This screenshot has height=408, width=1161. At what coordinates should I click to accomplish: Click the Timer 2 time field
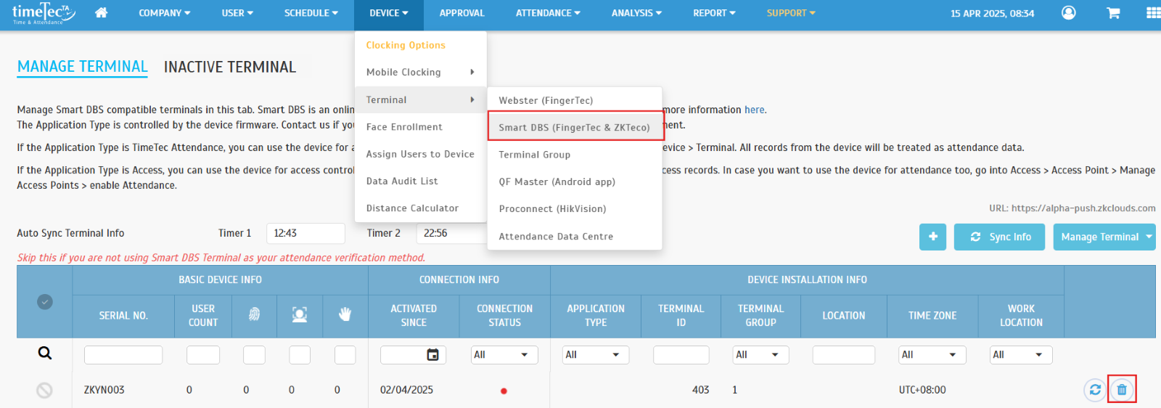pyautogui.click(x=451, y=233)
